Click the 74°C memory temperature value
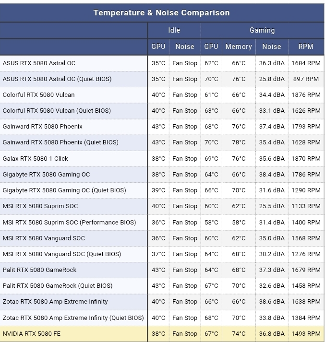Image resolution: width=325 pixels, height=342 pixels. click(239, 334)
